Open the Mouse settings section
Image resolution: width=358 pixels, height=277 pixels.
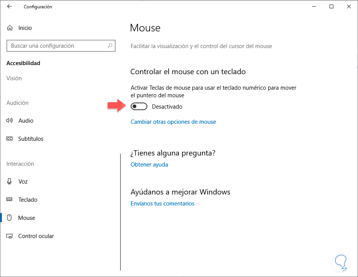pos(27,218)
